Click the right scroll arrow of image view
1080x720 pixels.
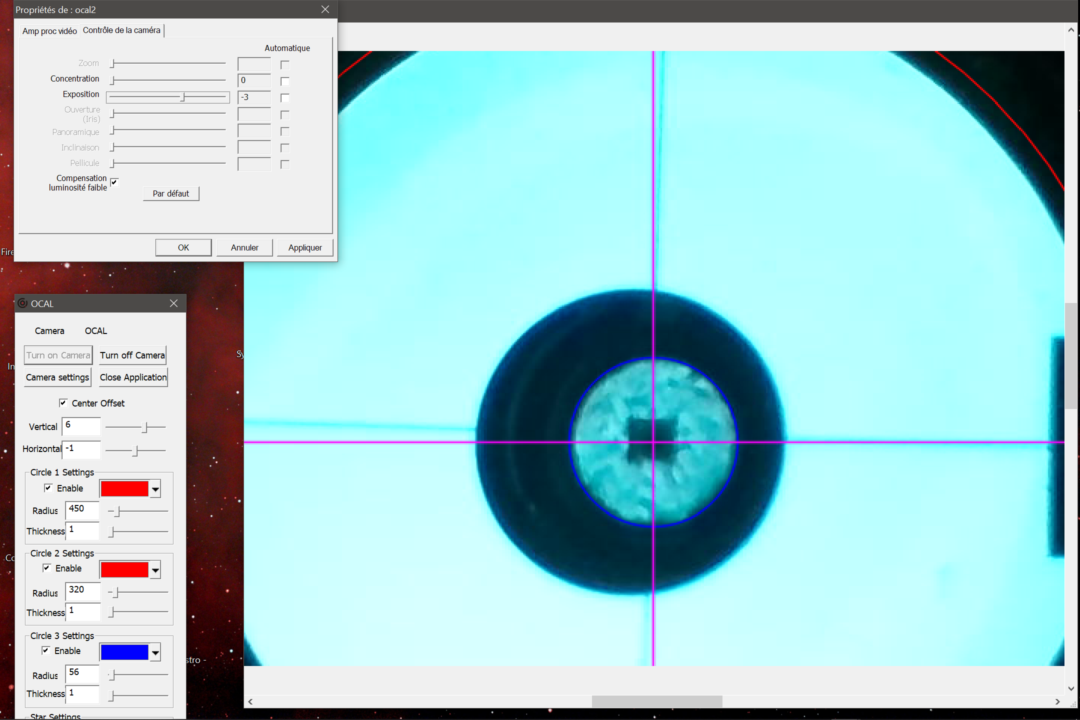[x=1057, y=701]
